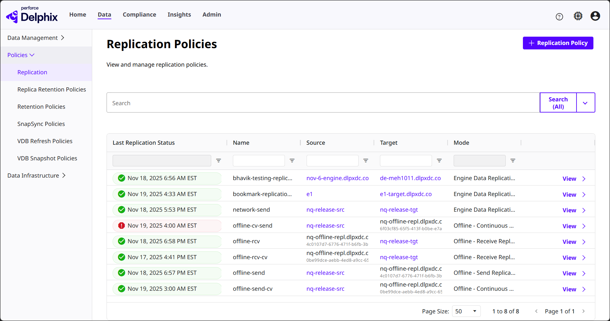Click the Delphix logo
The height and width of the screenshot is (321, 610).
click(x=32, y=15)
